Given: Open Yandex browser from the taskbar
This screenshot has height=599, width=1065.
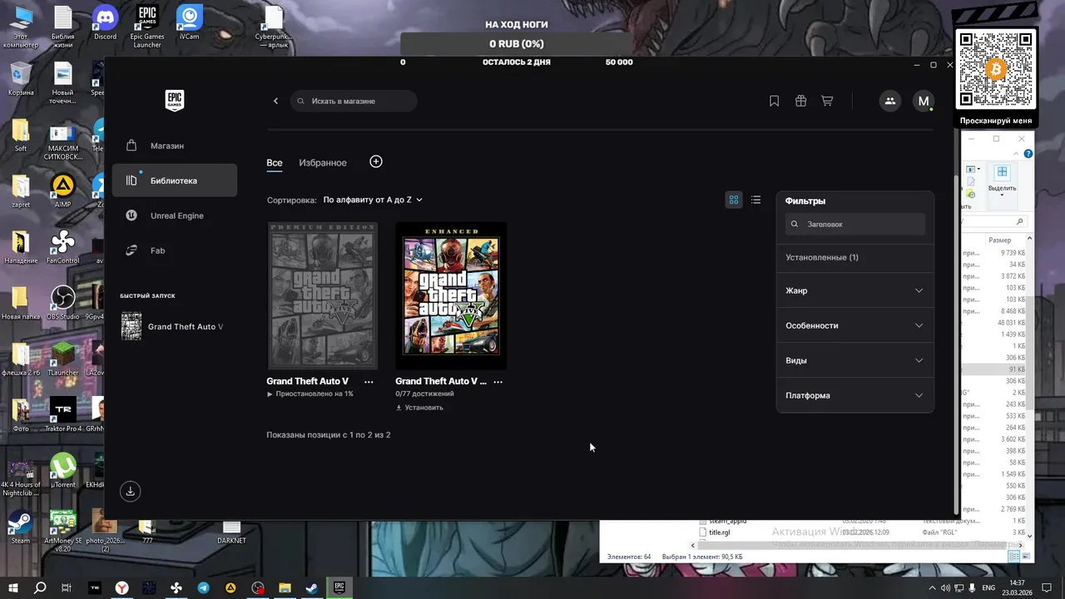Looking at the screenshot, I should tap(121, 587).
